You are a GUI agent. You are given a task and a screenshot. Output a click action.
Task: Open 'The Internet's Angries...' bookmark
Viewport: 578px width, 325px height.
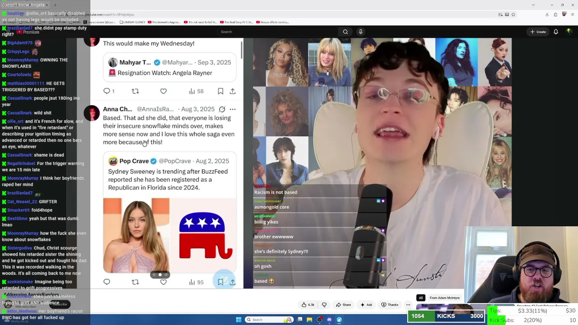click(x=164, y=22)
